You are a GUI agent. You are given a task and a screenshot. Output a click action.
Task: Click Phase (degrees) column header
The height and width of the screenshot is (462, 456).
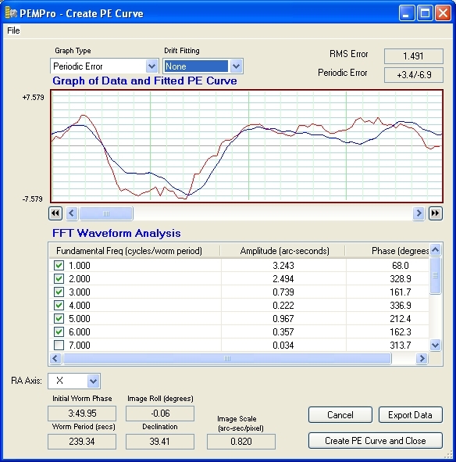(x=388, y=251)
